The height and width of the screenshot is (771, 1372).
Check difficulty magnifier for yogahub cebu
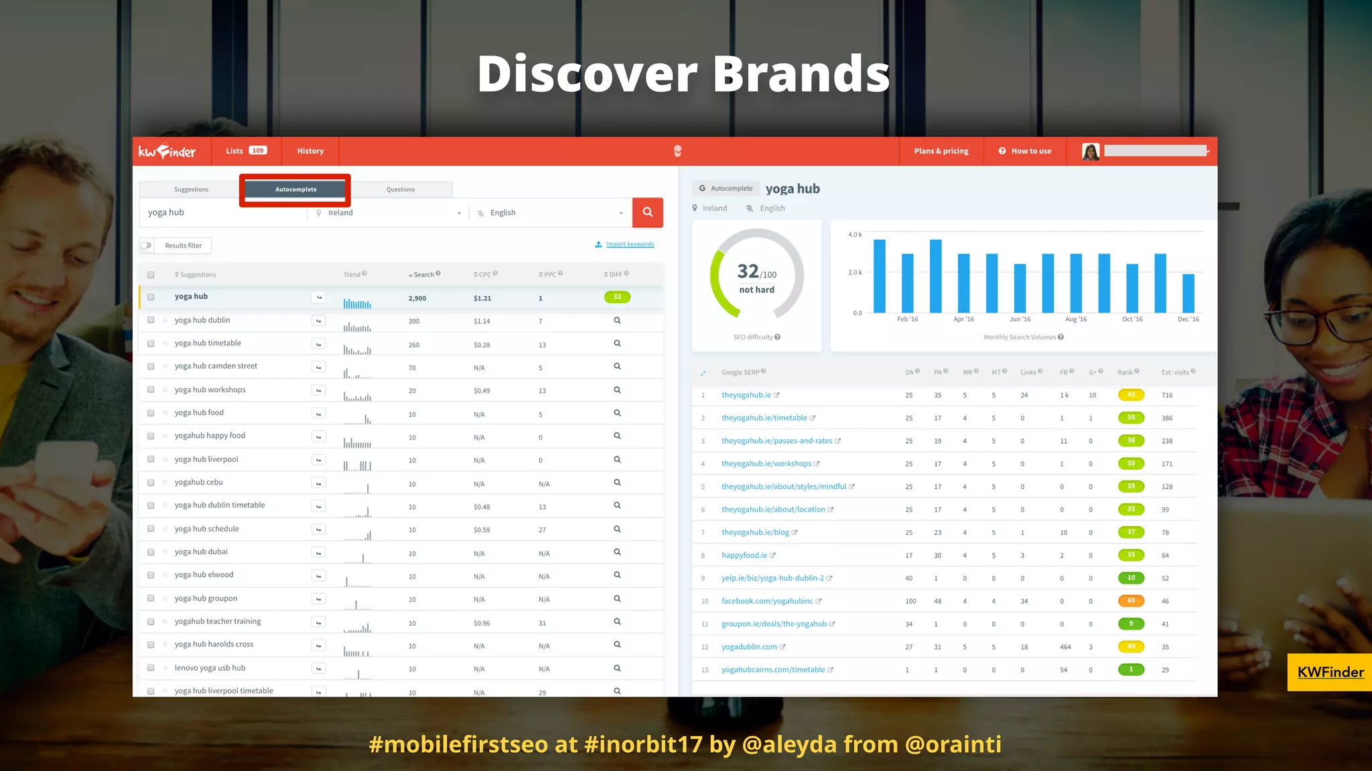(x=617, y=483)
